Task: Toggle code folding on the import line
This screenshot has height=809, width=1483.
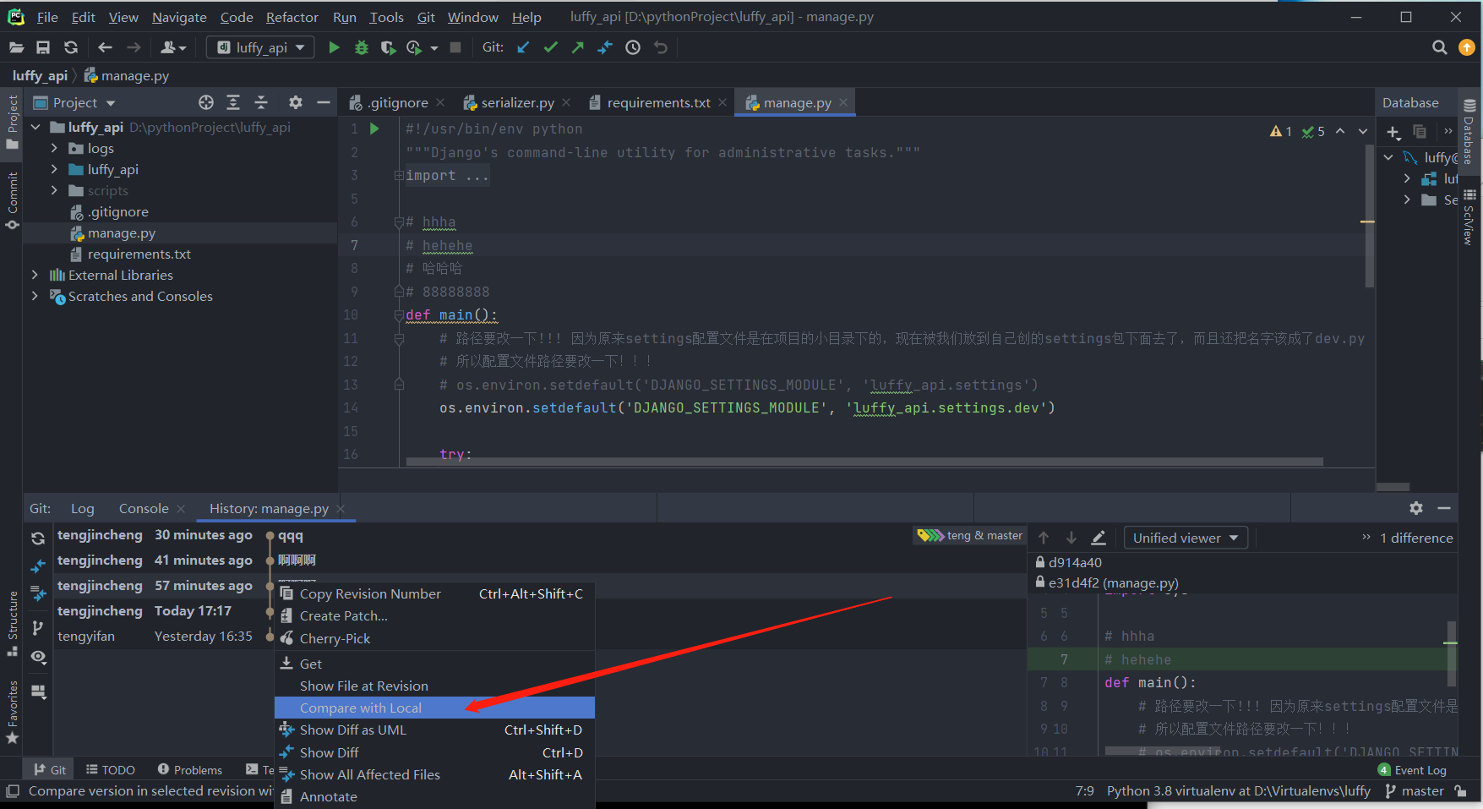Action: click(x=398, y=176)
